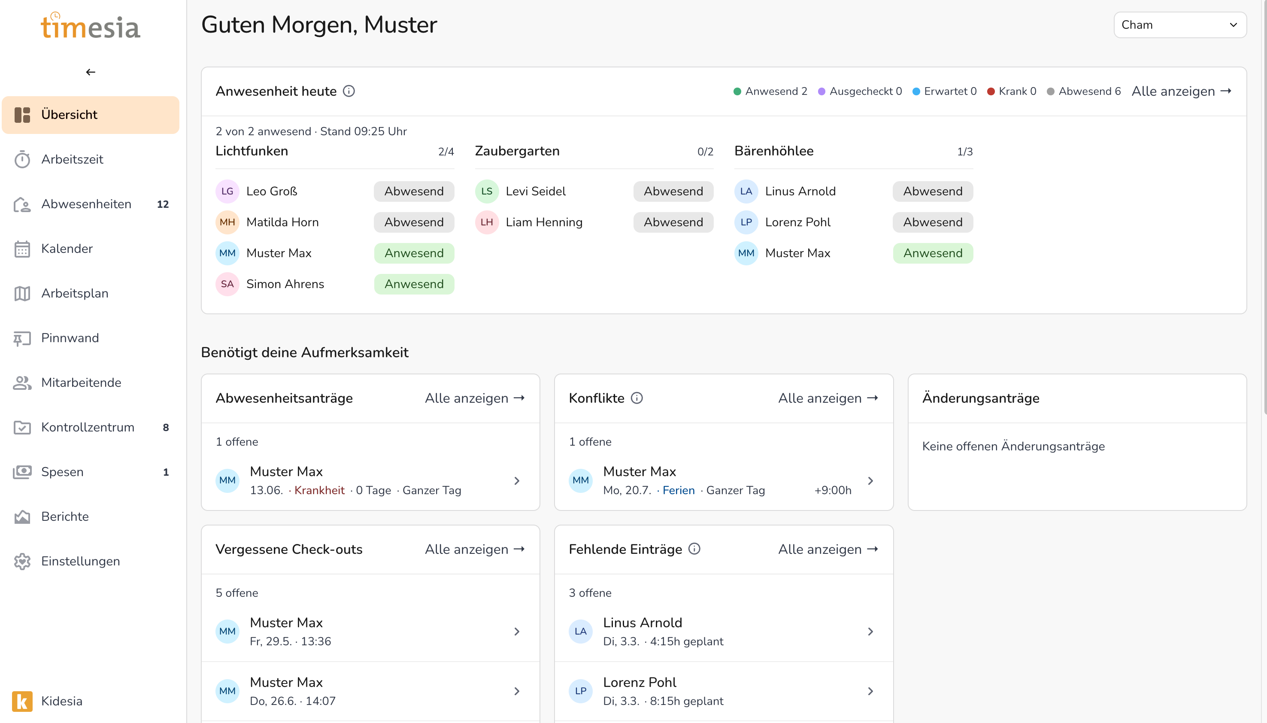Click the Lichtfunken group heading

(x=252, y=151)
